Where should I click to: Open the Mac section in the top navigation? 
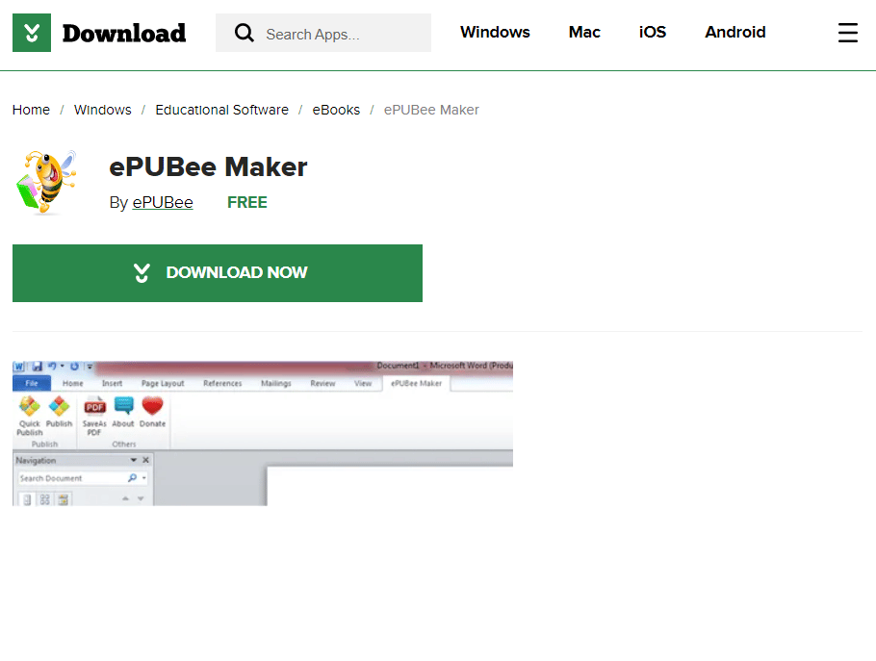pyautogui.click(x=584, y=33)
